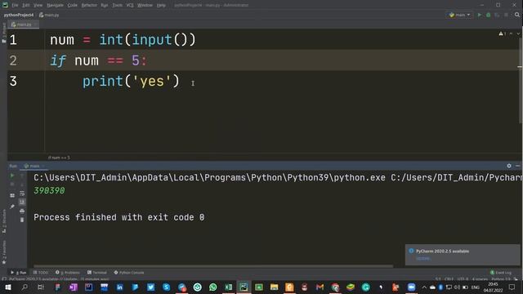This screenshot has height=294, width=523.
Task: Click the Windows Start button
Action: (x=8, y=287)
